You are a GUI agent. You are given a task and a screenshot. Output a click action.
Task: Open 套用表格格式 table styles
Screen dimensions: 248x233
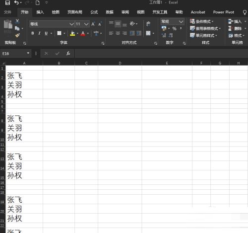pos(205,28)
